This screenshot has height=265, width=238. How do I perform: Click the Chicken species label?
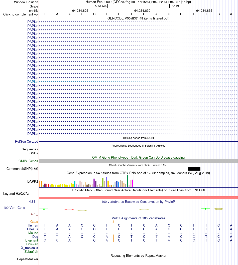tap(32, 244)
